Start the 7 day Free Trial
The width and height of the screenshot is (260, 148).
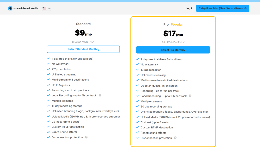coord(222,8)
